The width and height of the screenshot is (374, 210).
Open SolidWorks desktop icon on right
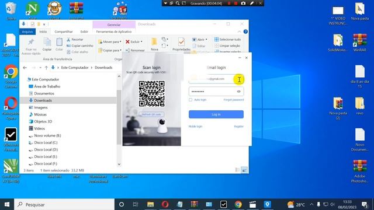pos(338,43)
